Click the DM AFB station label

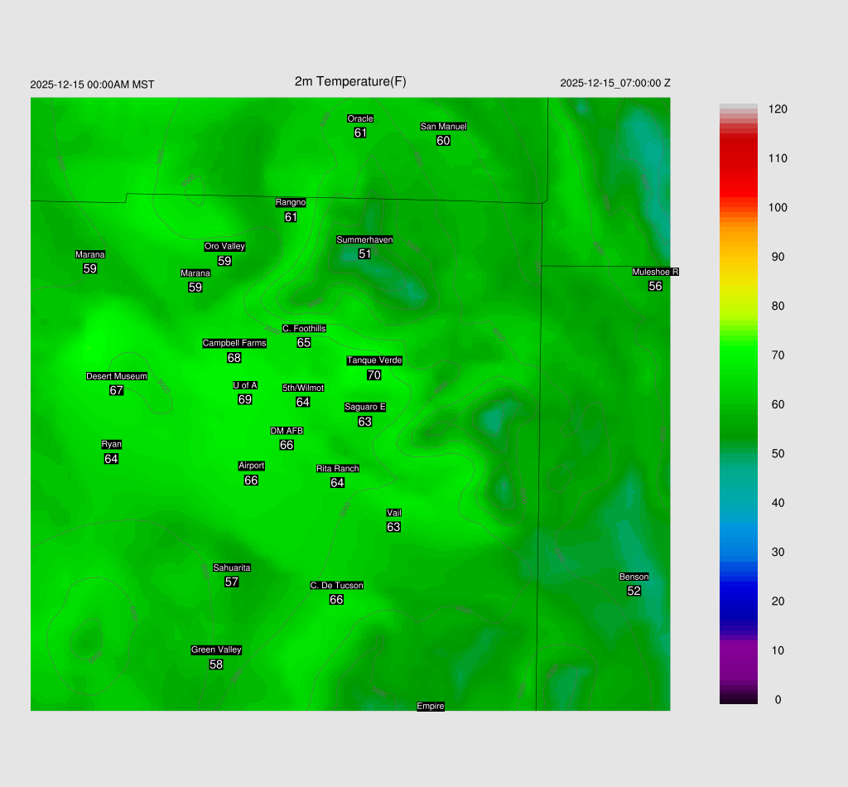point(287,431)
